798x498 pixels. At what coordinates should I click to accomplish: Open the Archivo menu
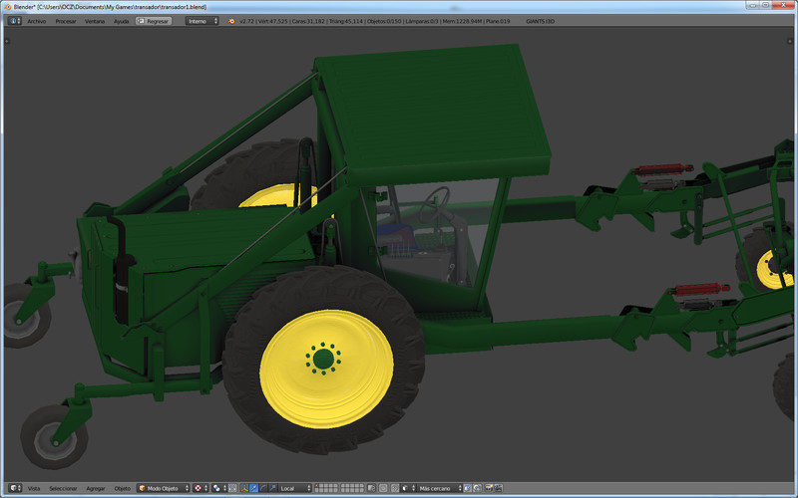[x=36, y=20]
